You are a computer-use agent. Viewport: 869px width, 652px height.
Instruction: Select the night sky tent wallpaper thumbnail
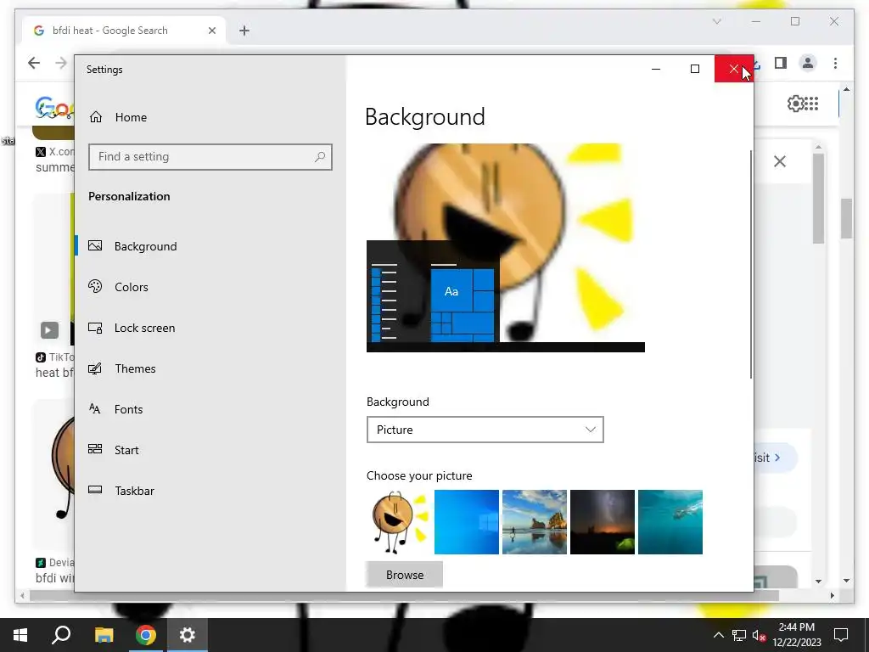coord(603,522)
